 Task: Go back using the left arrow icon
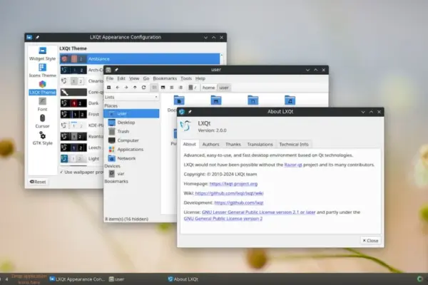click(118, 88)
